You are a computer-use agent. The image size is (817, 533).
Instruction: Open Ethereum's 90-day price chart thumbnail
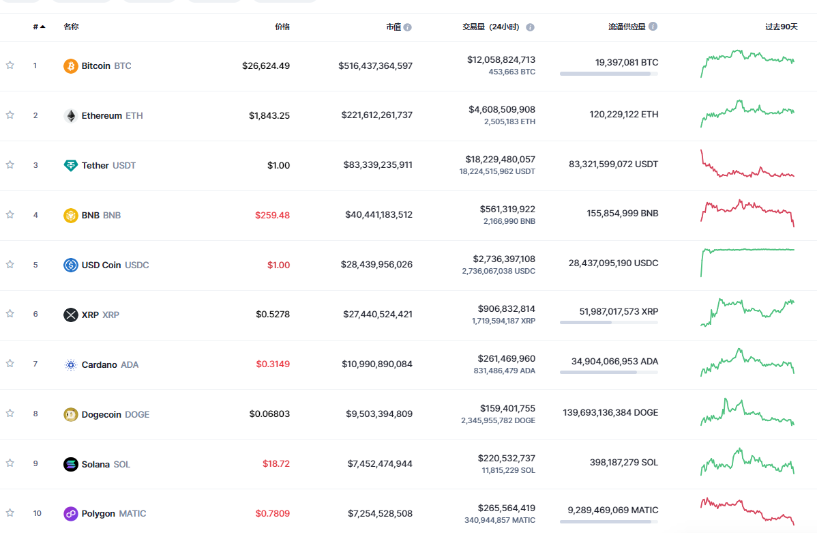[747, 114]
